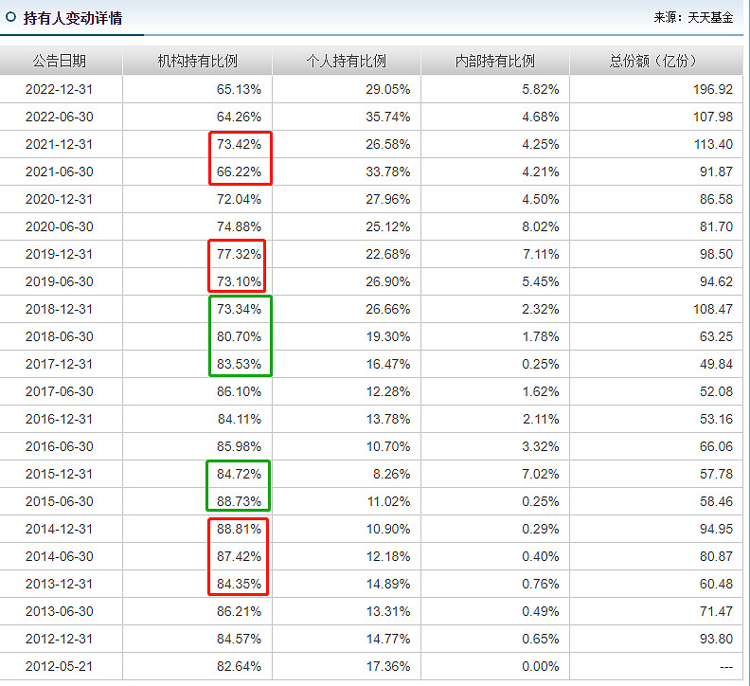Click total shares value 94.95
Viewport: 750px width, 686px height.
pyautogui.click(x=716, y=529)
